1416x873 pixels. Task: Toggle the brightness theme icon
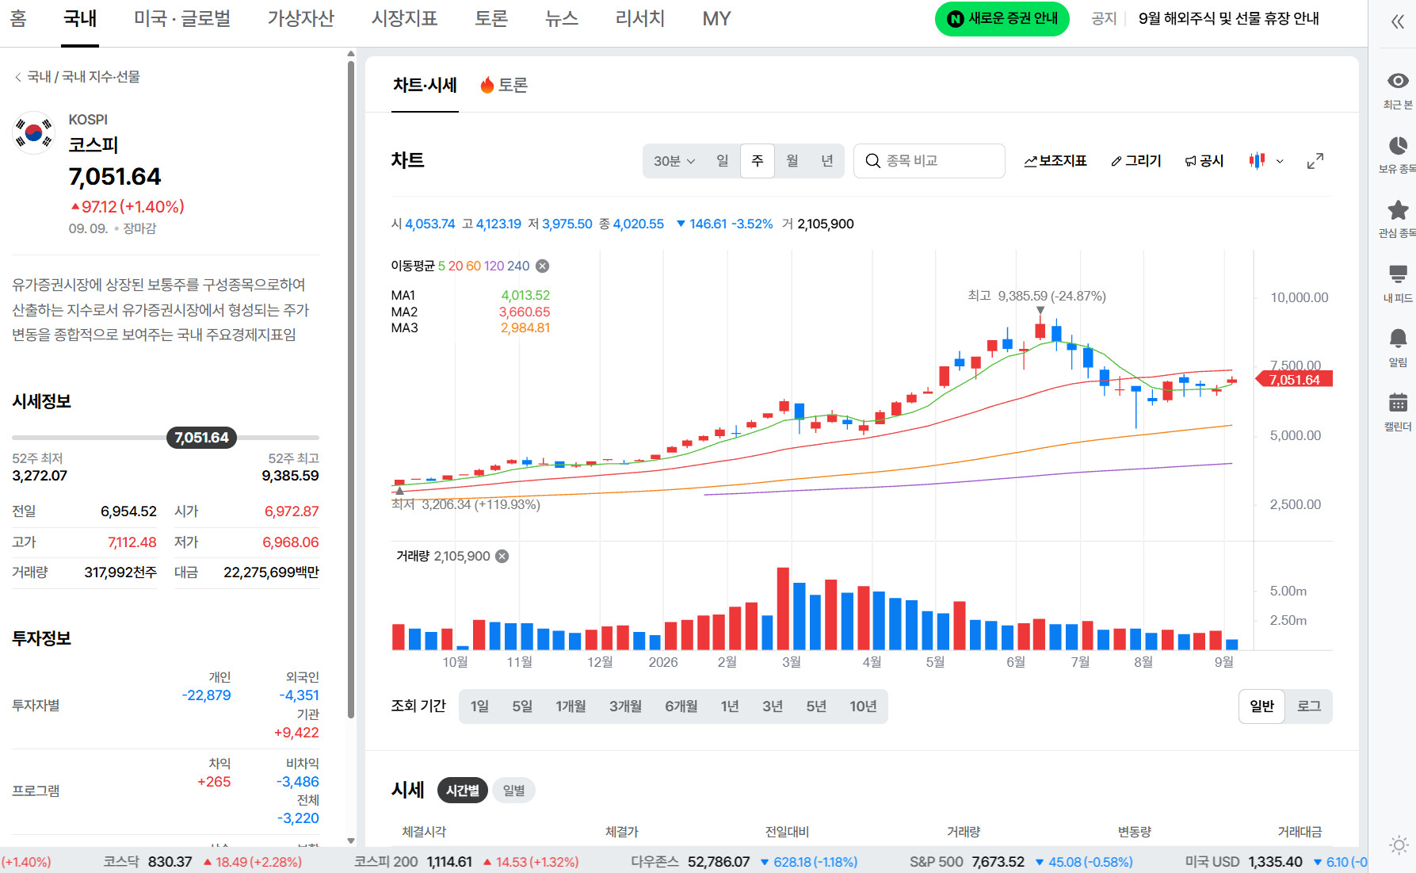coord(1399,845)
